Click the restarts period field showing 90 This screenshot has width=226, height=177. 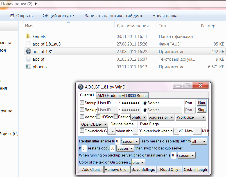(x=112, y=148)
